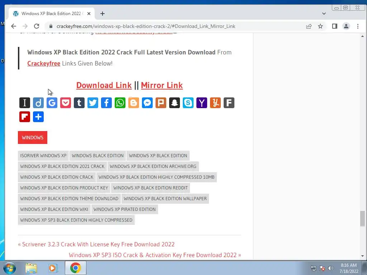Open WINDOWS XP BLACK EDITION ARCHIVE.ORG tag

click(153, 166)
